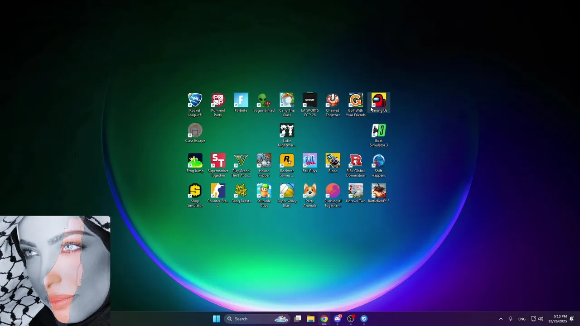Launch Fortnite from the desktop
The image size is (580, 326).
[241, 103]
